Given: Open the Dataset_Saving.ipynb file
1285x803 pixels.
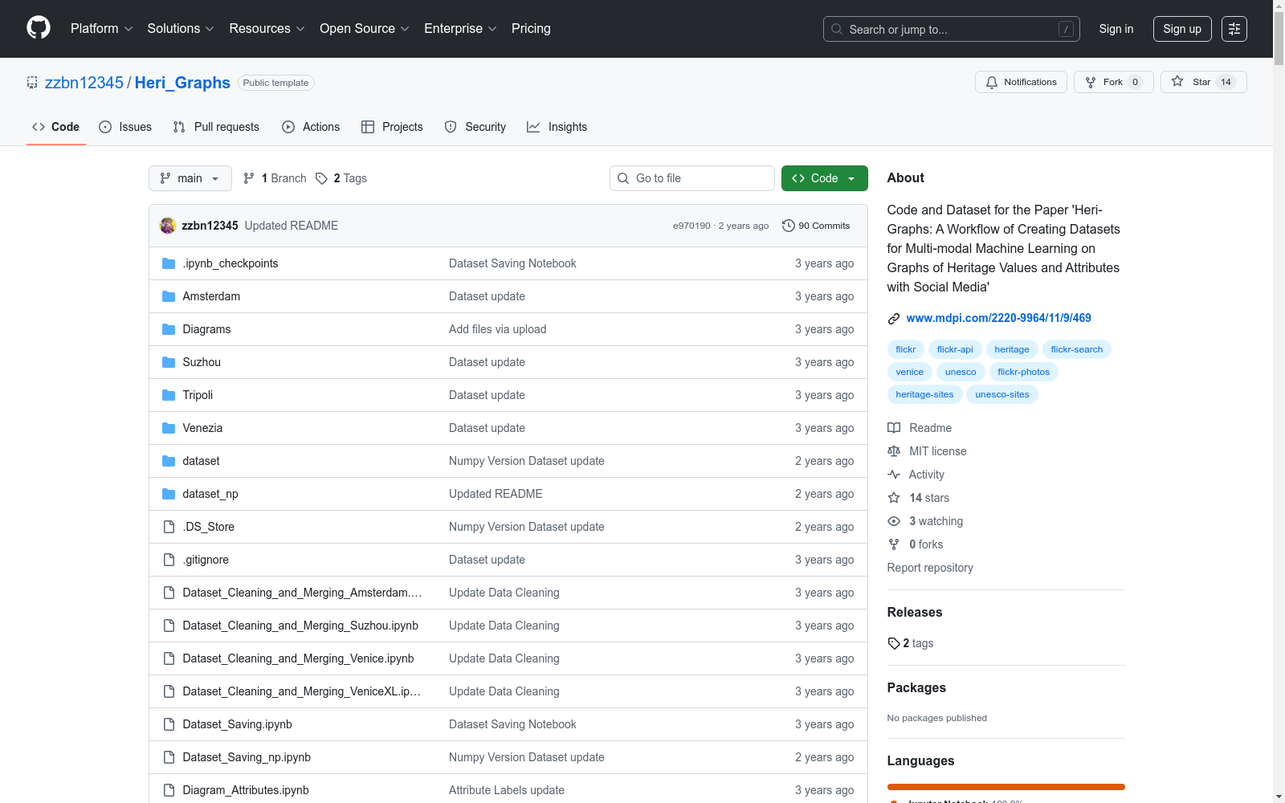Looking at the screenshot, I should pos(237,724).
